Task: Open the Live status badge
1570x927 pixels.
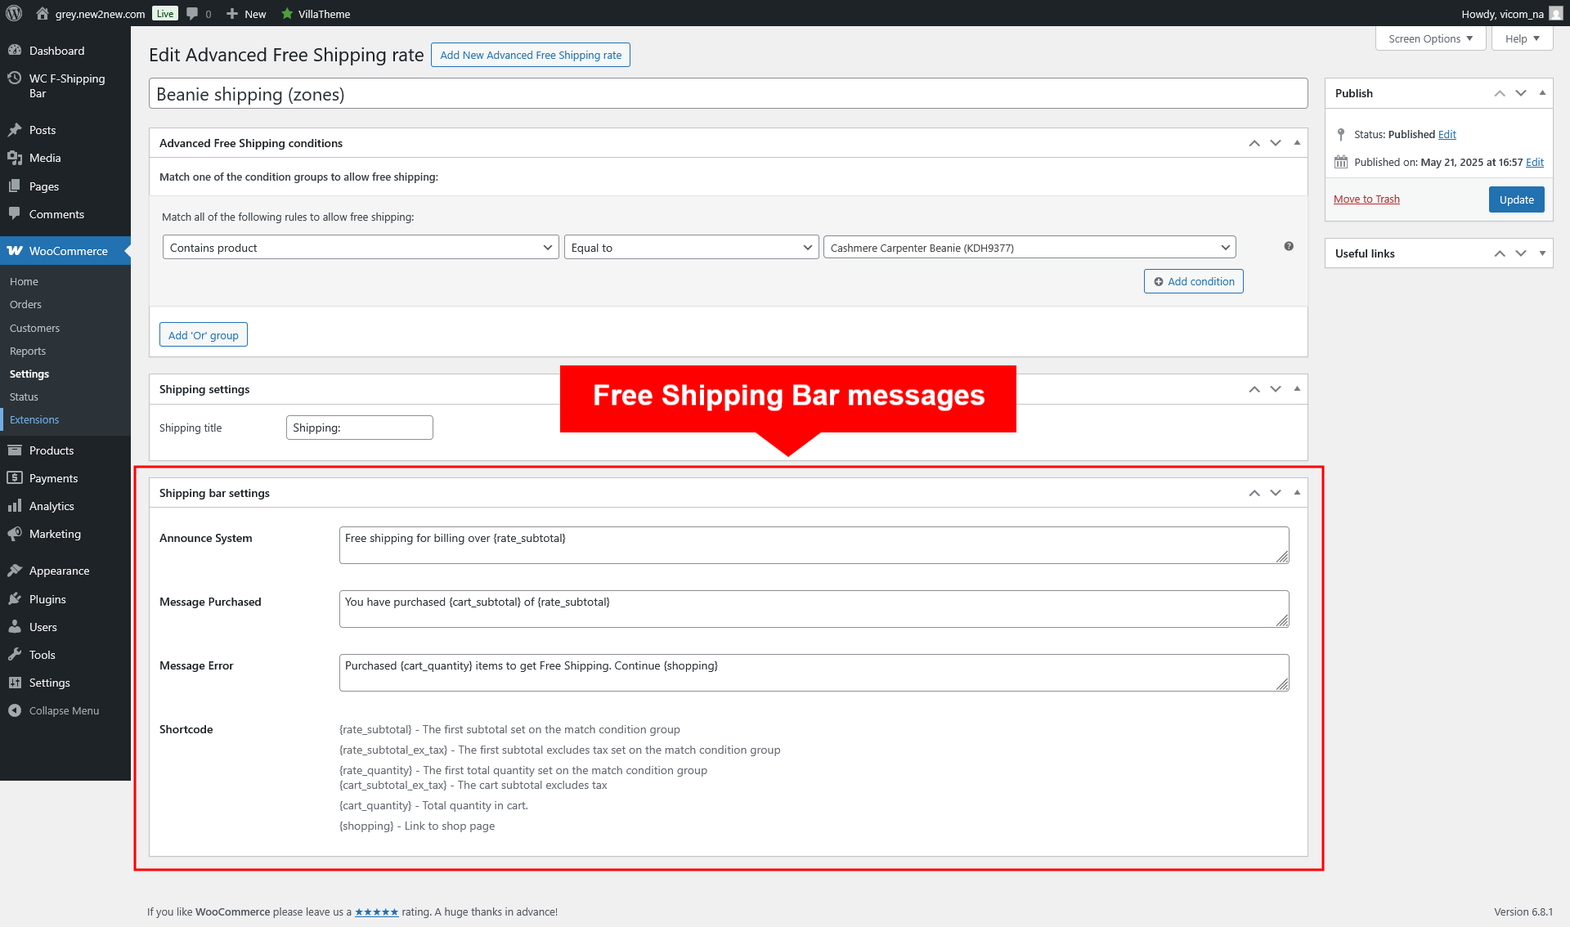Action: (x=165, y=14)
